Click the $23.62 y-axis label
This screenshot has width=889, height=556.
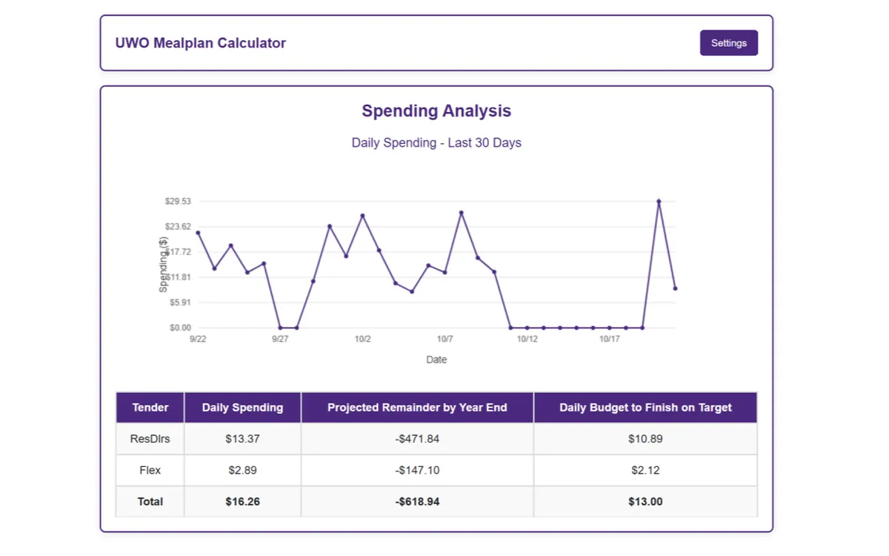click(x=178, y=226)
